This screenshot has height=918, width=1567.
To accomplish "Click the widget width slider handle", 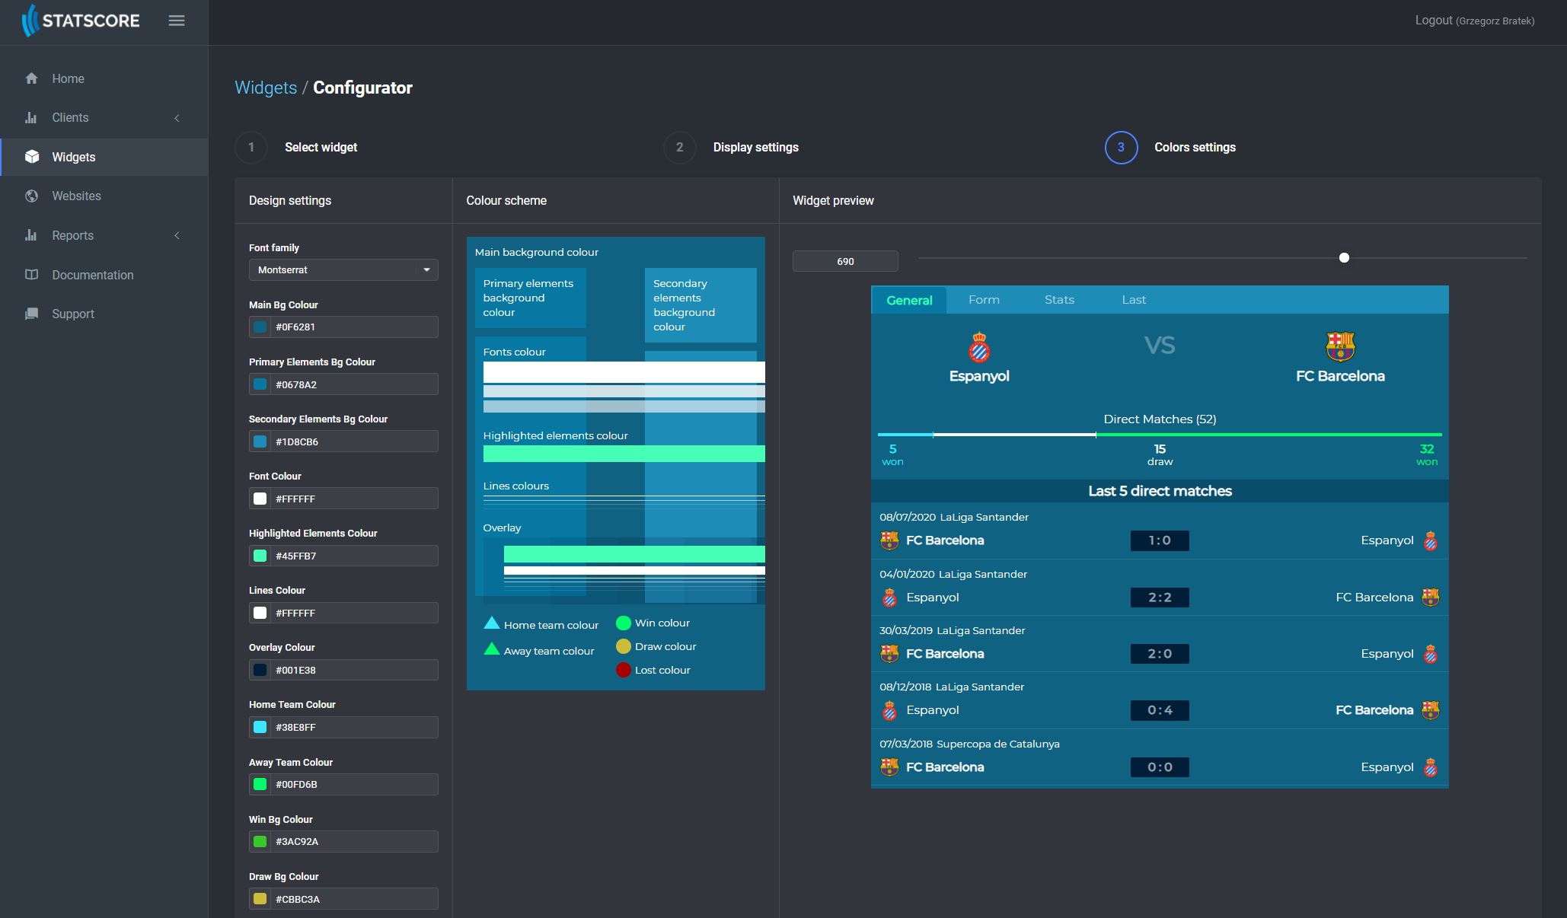I will pos(1344,258).
